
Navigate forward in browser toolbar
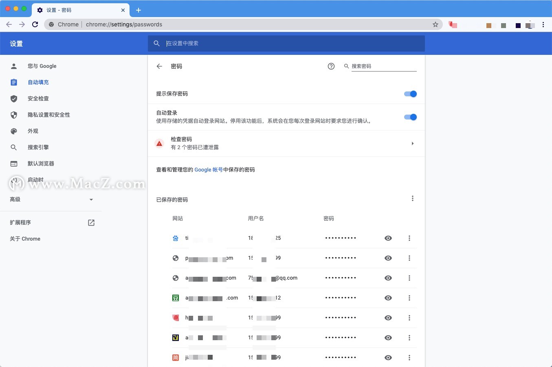pyautogui.click(x=22, y=24)
